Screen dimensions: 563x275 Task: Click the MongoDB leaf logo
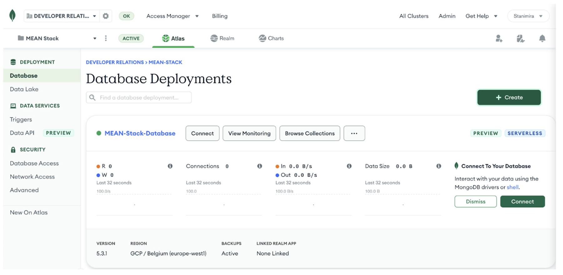point(12,15)
